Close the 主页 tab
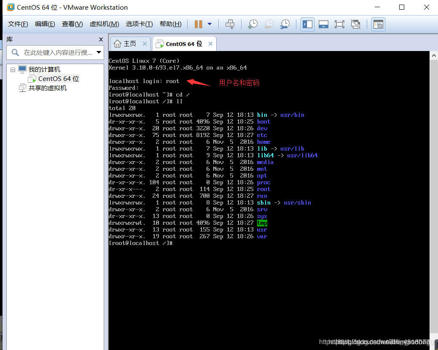Viewport: 438px width, 350px height. (x=145, y=43)
